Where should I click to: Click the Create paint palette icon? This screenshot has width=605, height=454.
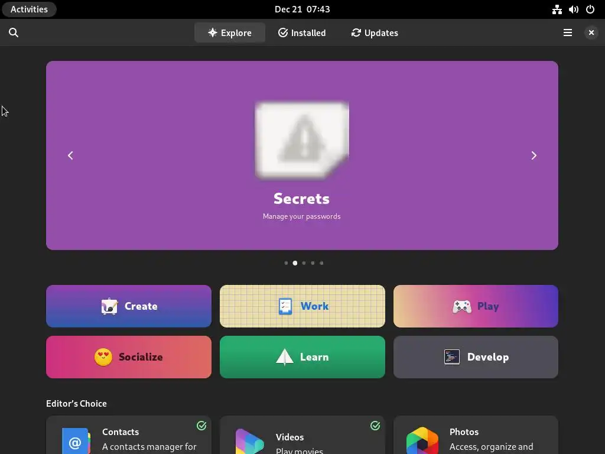(x=109, y=307)
